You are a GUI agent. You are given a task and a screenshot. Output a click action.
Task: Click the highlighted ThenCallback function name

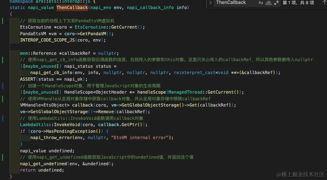[x=72, y=8]
